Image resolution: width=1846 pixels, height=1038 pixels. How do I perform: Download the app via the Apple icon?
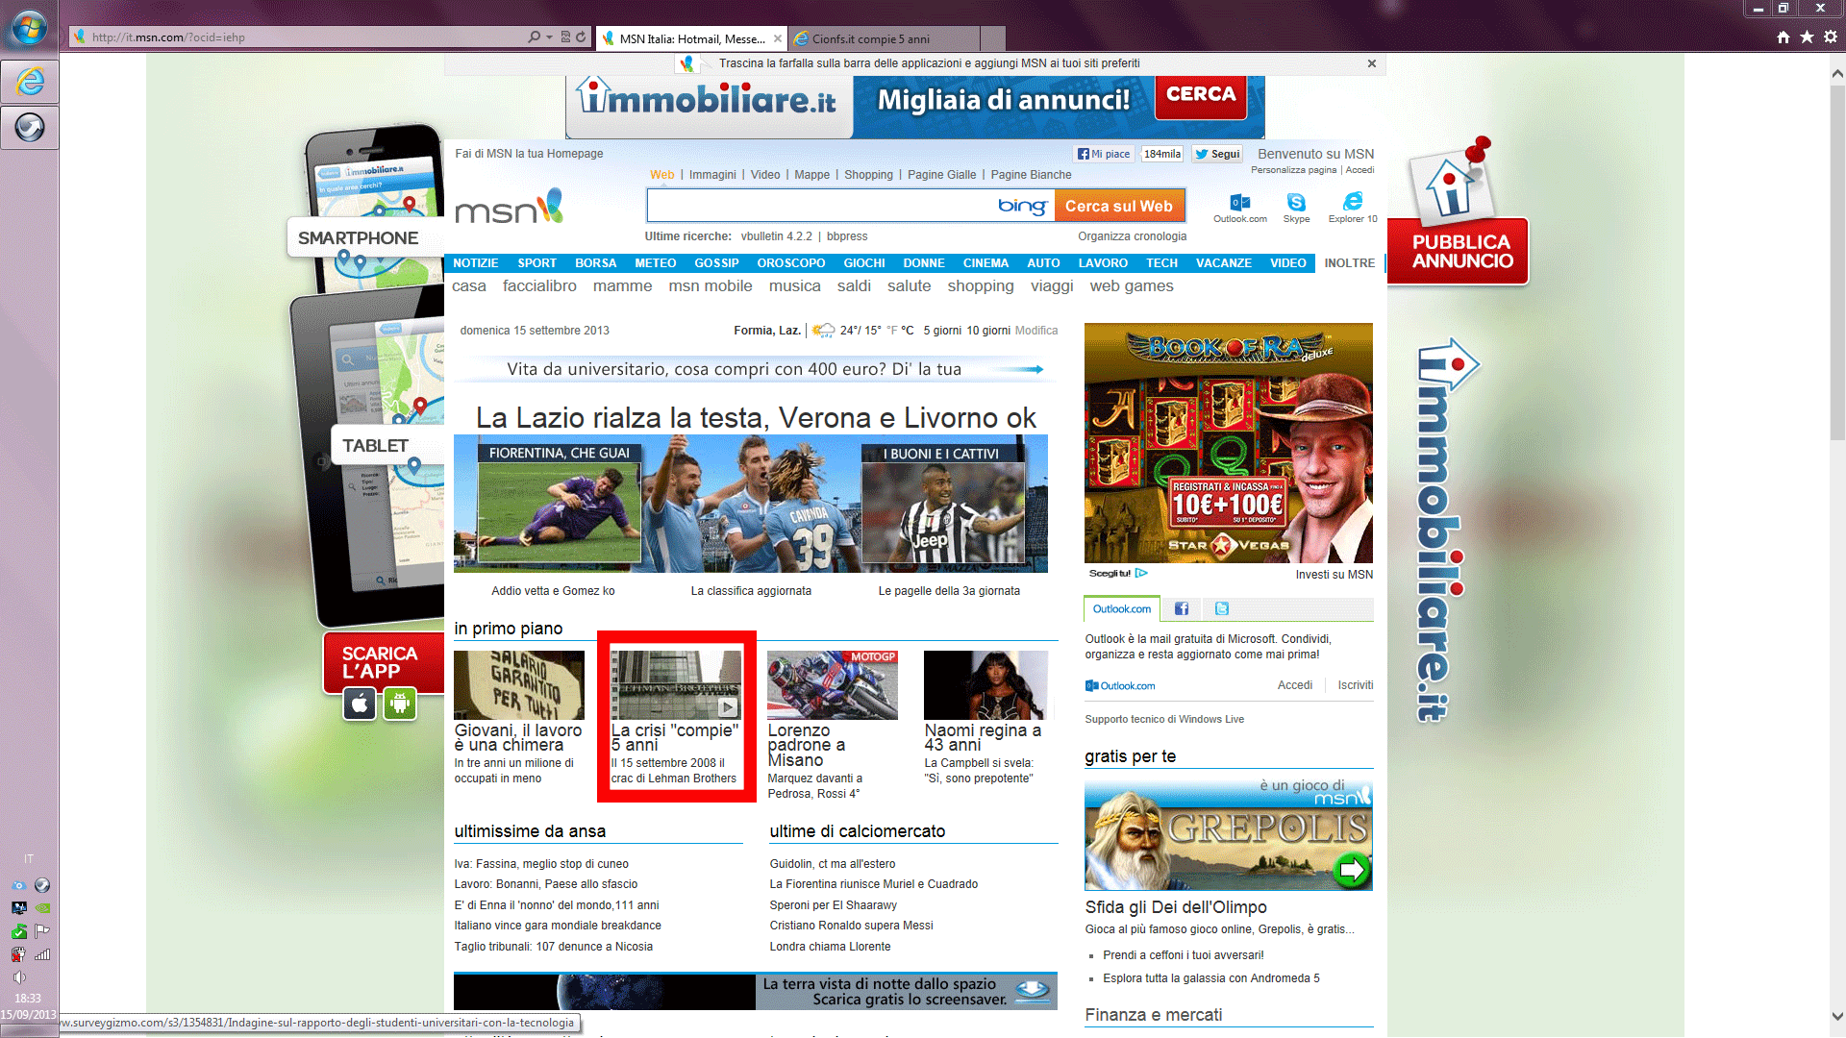[359, 704]
